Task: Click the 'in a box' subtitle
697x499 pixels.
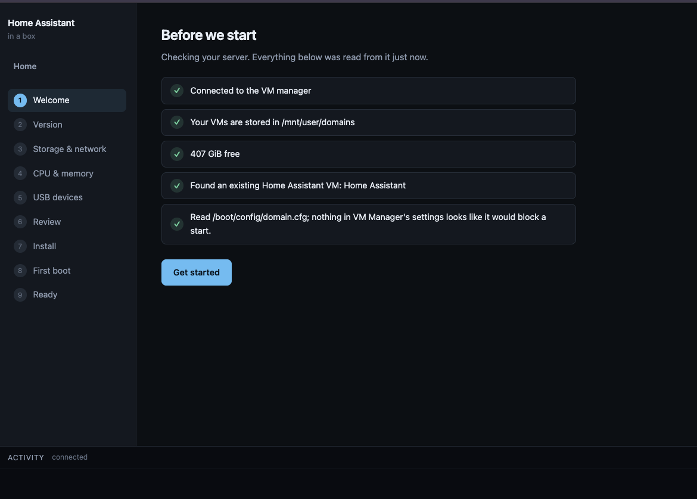Action: coord(21,36)
